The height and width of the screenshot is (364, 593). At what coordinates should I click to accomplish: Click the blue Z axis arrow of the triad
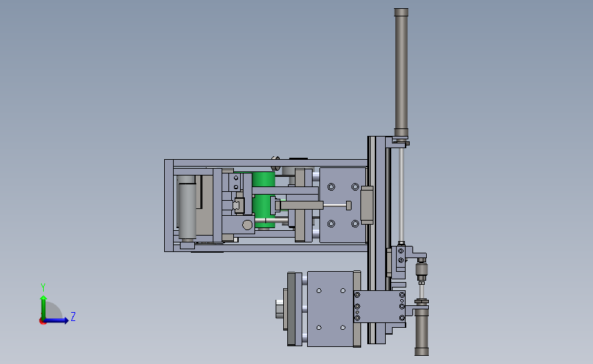point(56,320)
